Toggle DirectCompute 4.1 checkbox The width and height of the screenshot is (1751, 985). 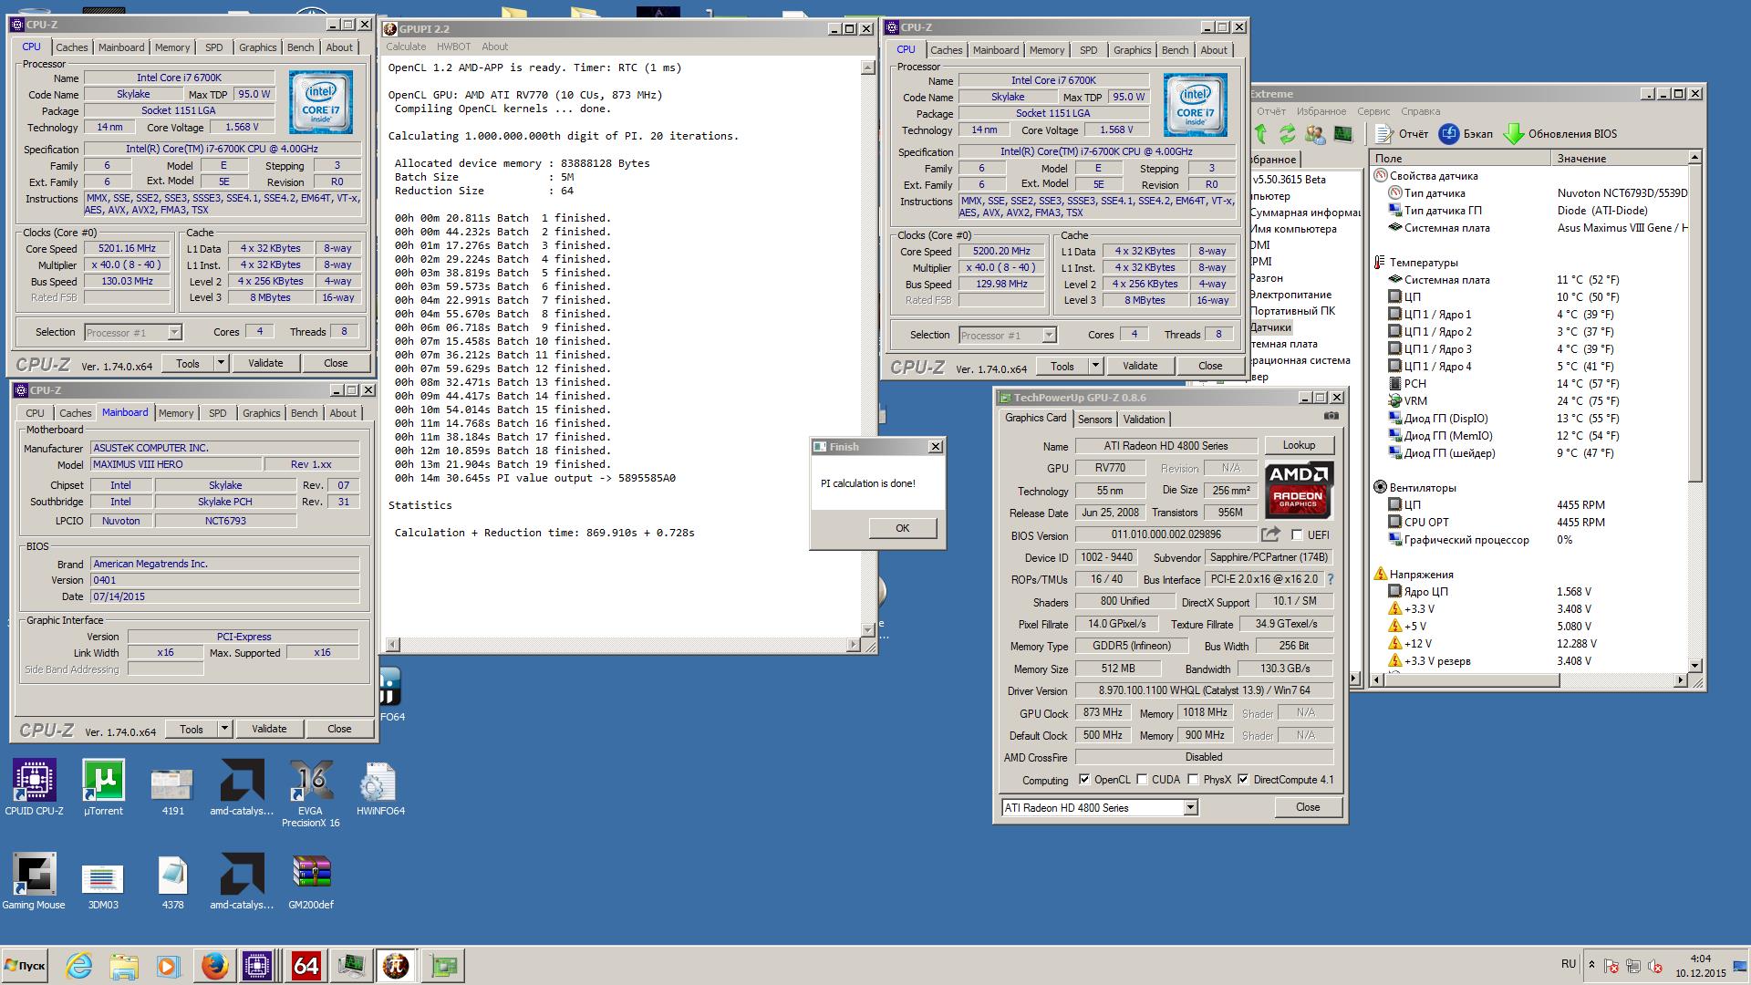(1242, 780)
